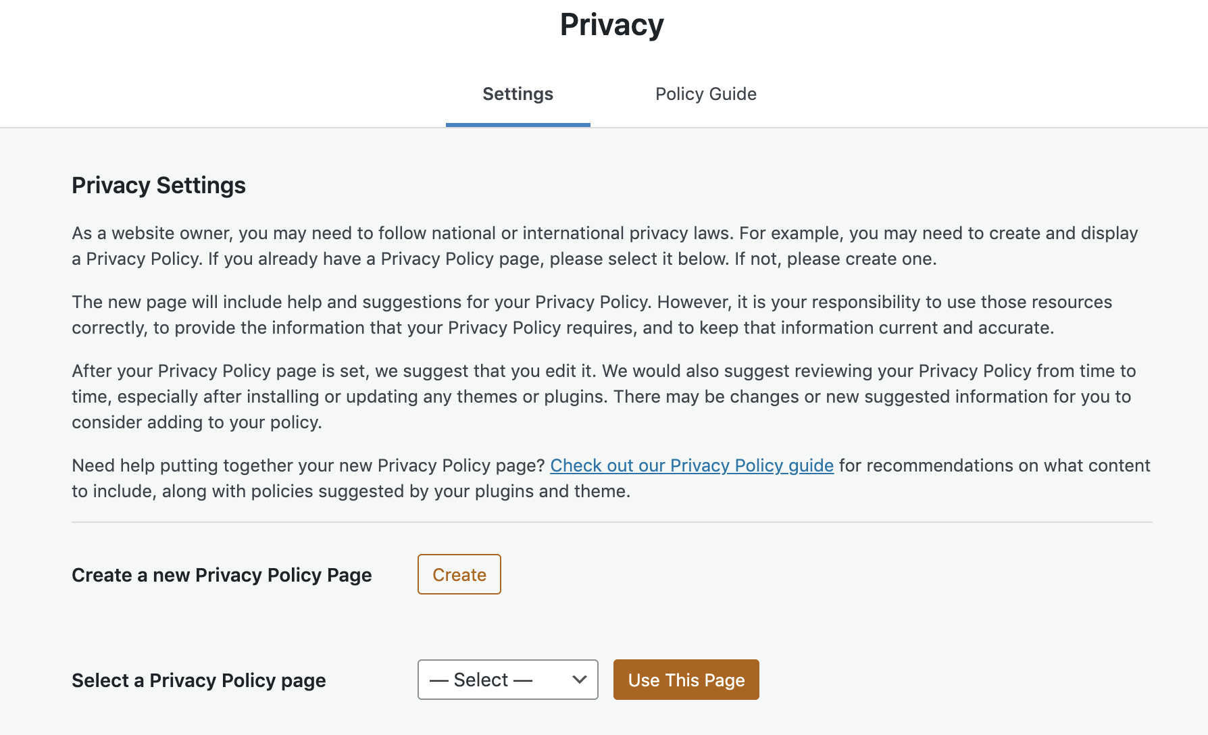This screenshot has height=735, width=1208.
Task: Click the paragraph starting The new page will include
Action: pyautogui.click(x=592, y=315)
